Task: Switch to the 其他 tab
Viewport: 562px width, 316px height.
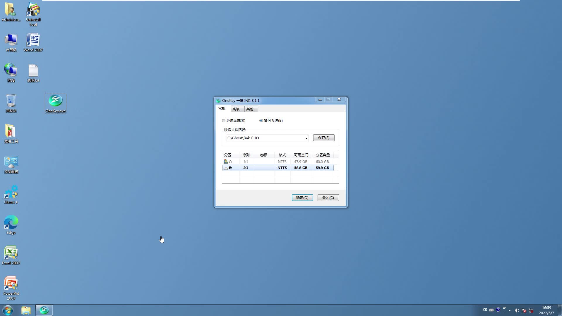Action: coord(250,109)
